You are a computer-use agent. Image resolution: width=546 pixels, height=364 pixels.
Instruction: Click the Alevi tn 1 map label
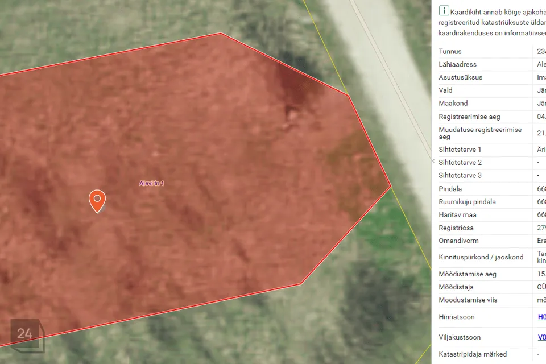tap(151, 184)
